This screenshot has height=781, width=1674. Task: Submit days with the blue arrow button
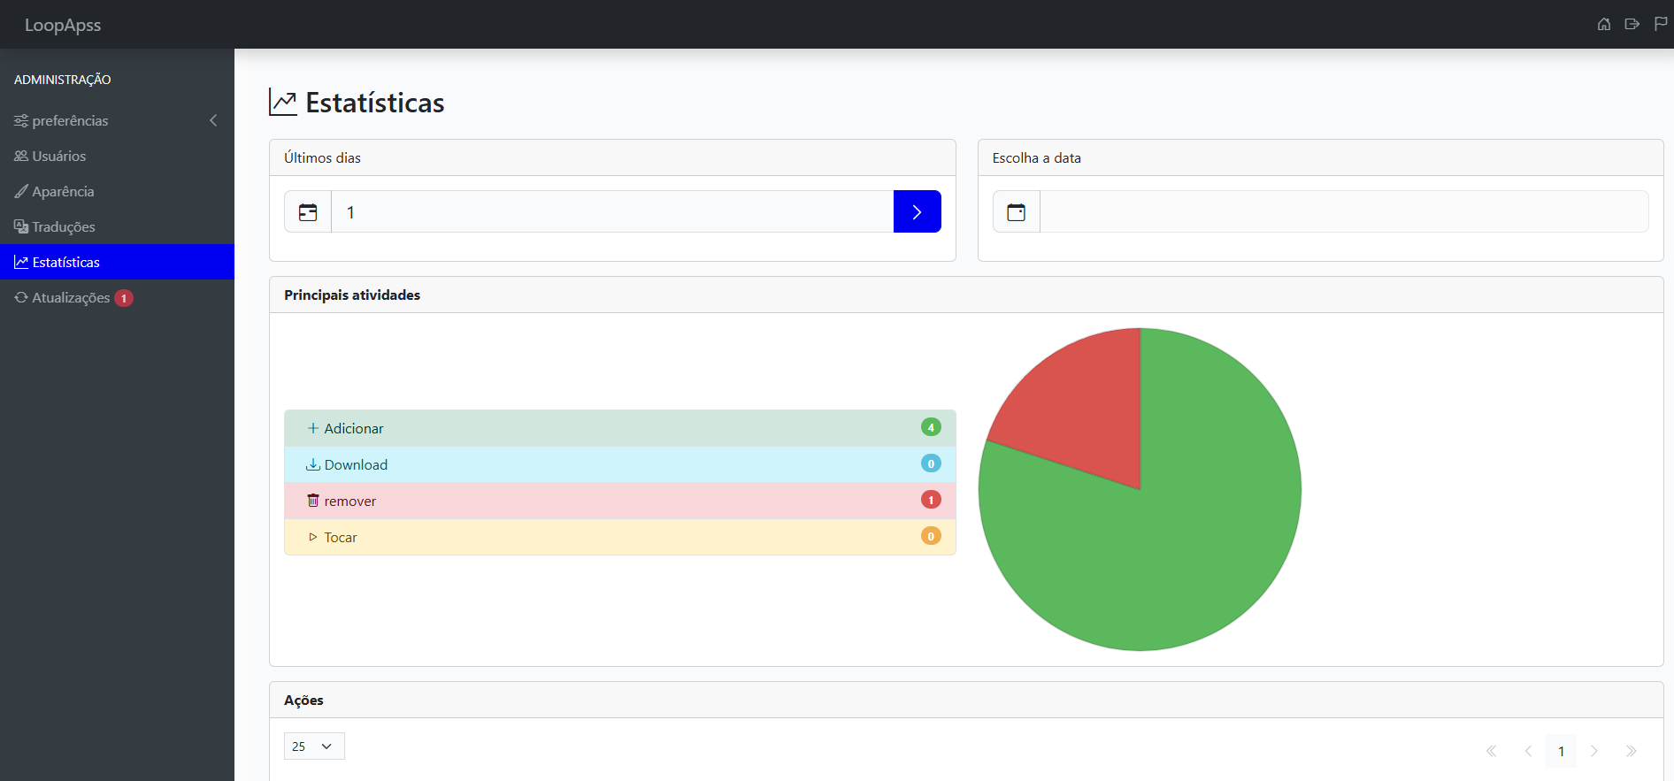(917, 212)
